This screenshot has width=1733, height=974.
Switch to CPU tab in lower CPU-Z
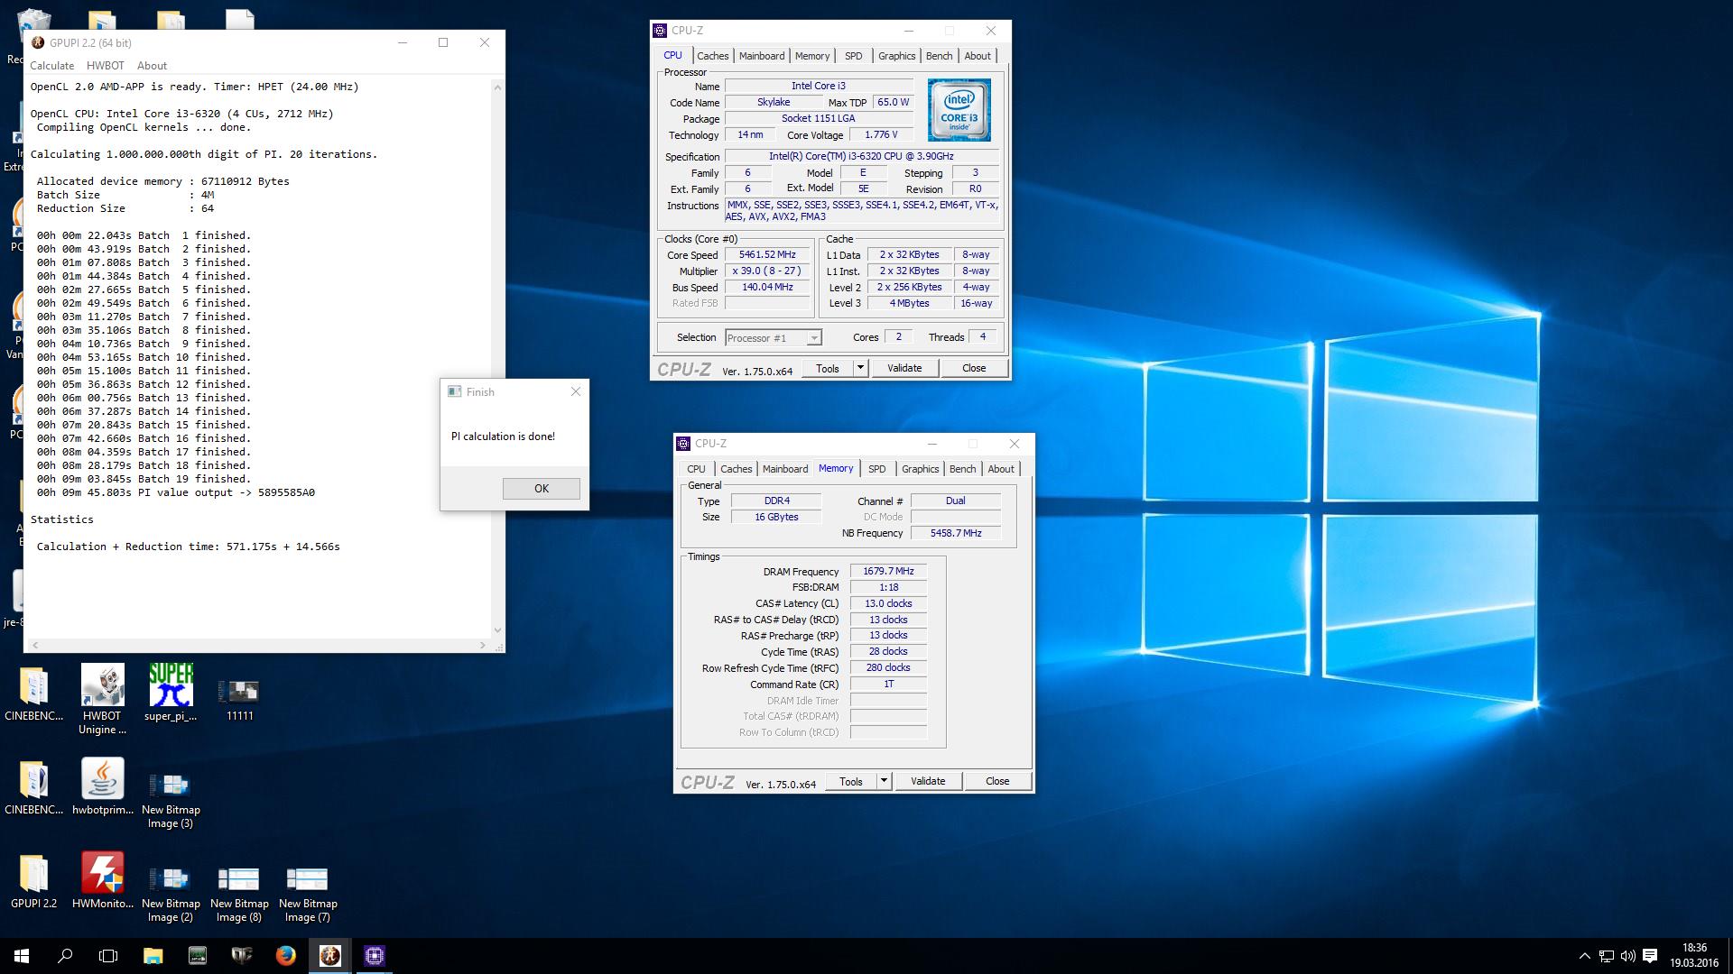tap(696, 469)
